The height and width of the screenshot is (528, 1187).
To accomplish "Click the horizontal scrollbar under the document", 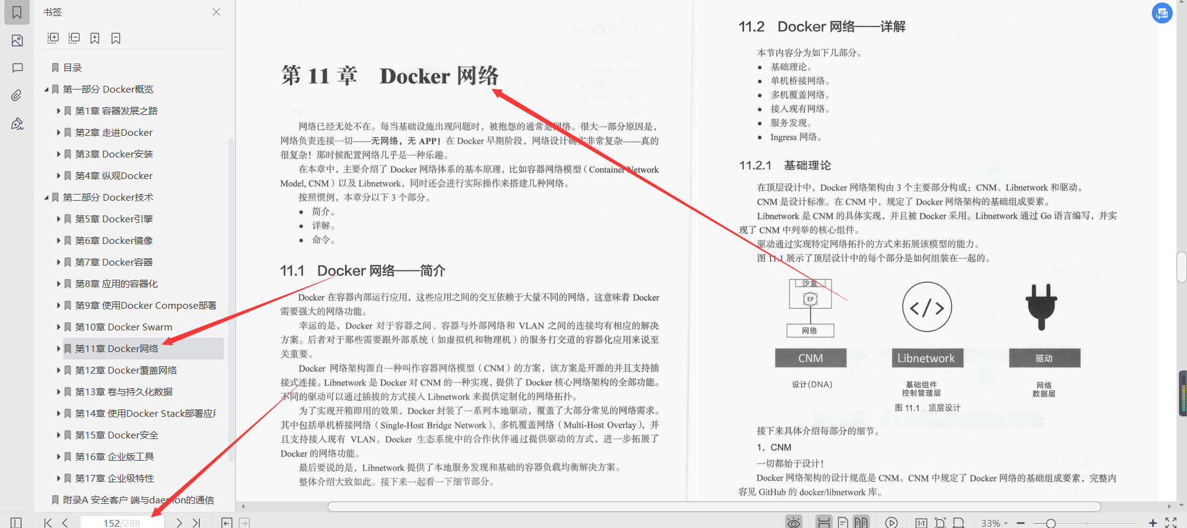I will 714,506.
